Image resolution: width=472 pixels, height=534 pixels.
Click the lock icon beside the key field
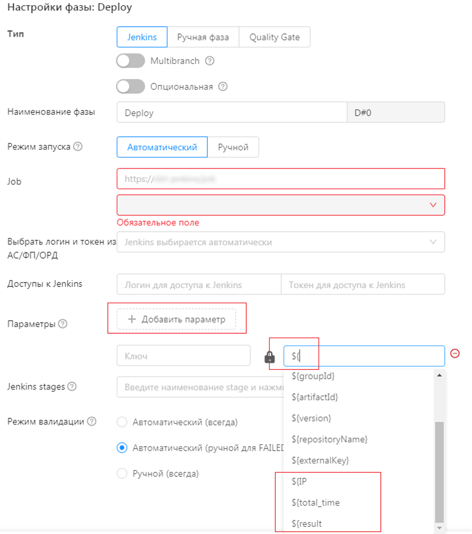click(x=270, y=357)
